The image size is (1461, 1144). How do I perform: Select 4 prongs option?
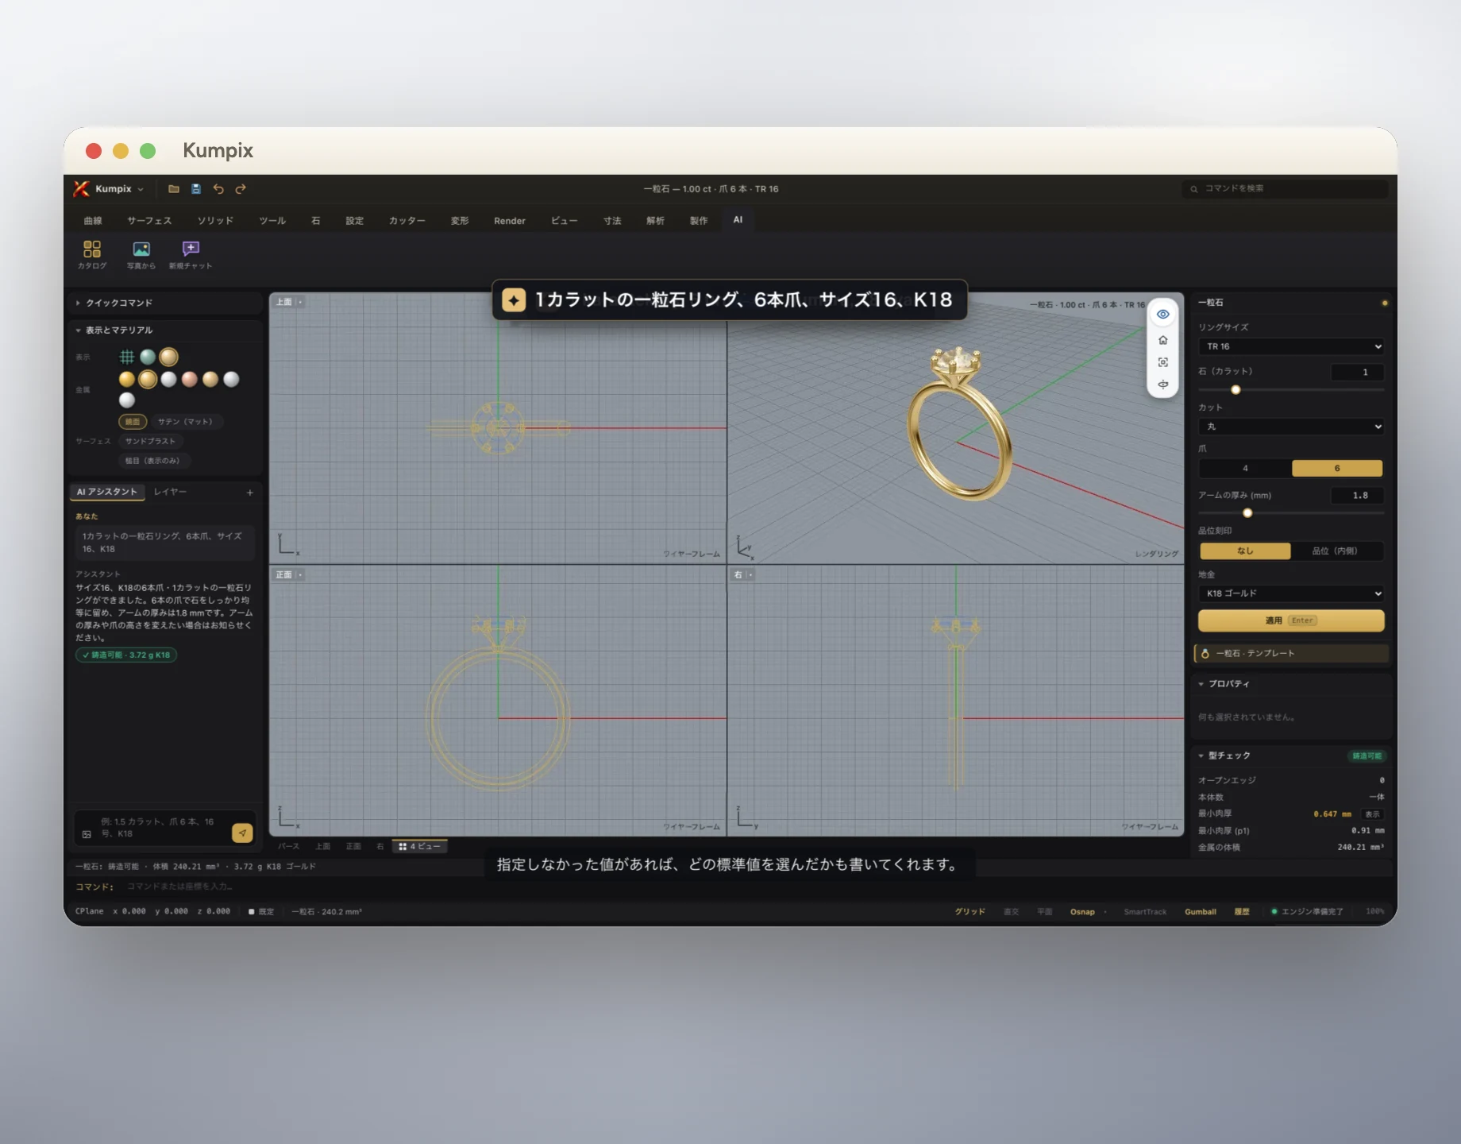coord(1245,469)
